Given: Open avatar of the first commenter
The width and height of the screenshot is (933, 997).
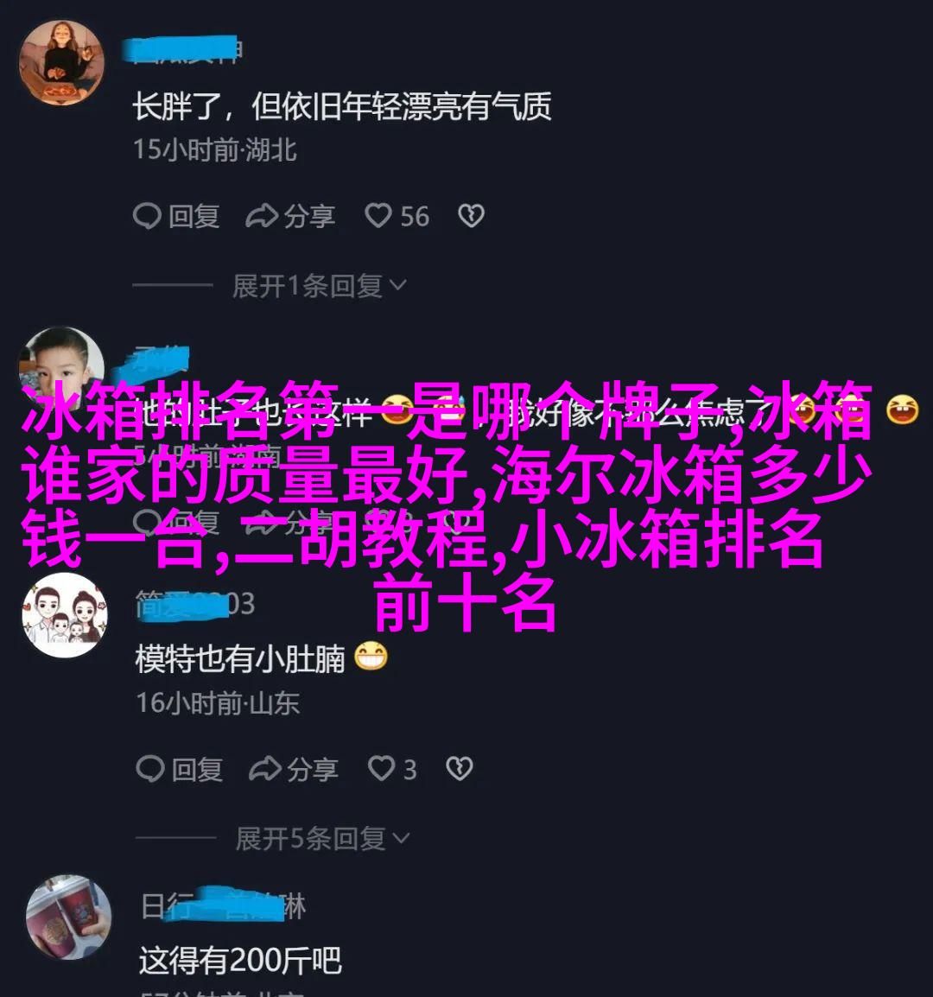Looking at the screenshot, I should [61, 62].
